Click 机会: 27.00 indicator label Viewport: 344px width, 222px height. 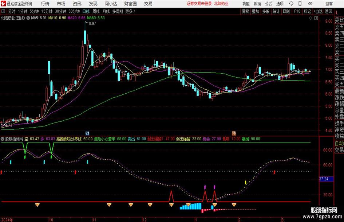click(x=212, y=139)
